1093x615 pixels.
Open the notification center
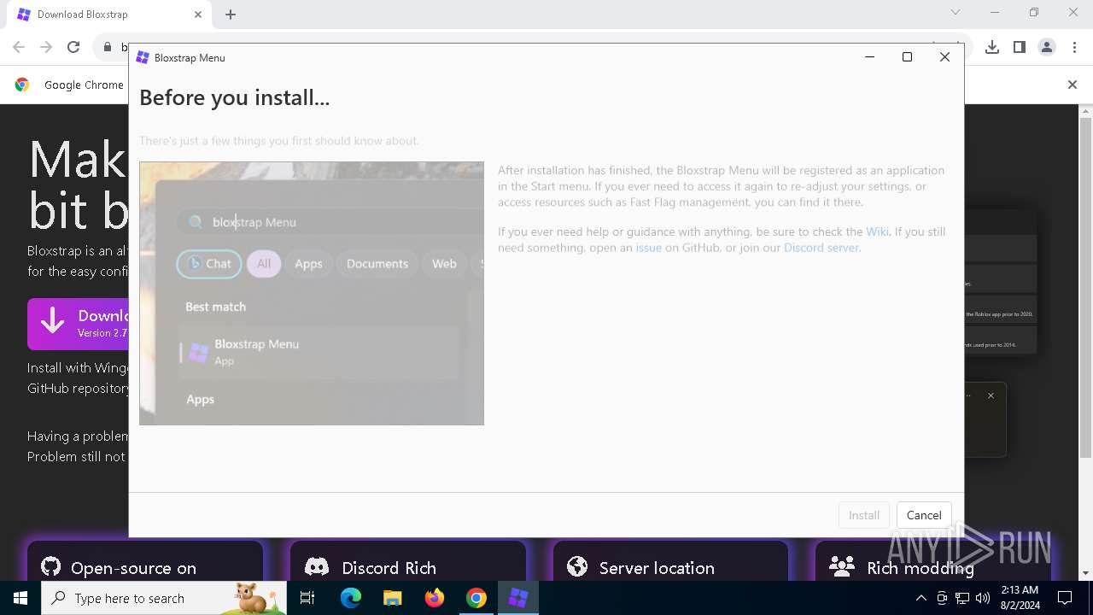pyautogui.click(x=1065, y=598)
